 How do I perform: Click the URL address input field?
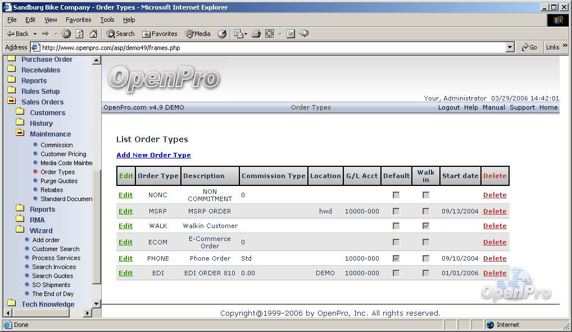[x=270, y=48]
